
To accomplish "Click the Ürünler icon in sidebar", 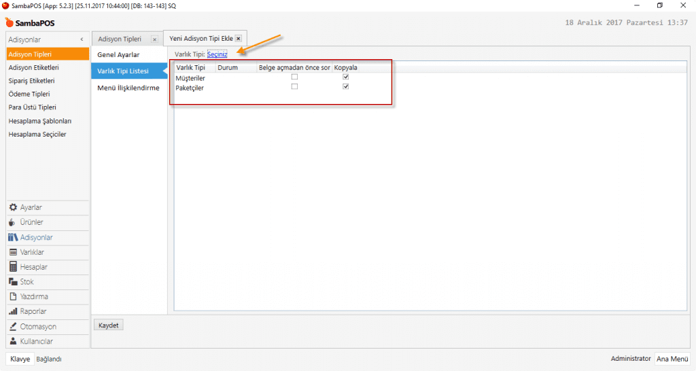I will (x=13, y=222).
